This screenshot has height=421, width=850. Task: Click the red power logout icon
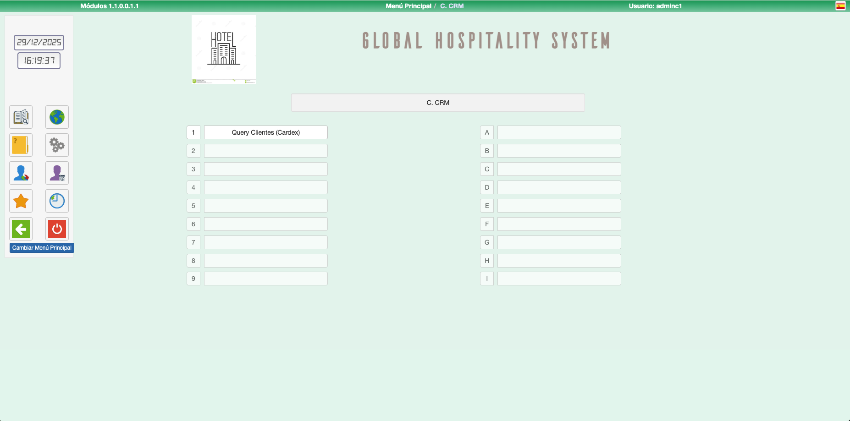pos(57,229)
